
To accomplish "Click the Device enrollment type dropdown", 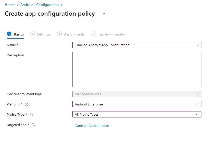I will (137, 94).
